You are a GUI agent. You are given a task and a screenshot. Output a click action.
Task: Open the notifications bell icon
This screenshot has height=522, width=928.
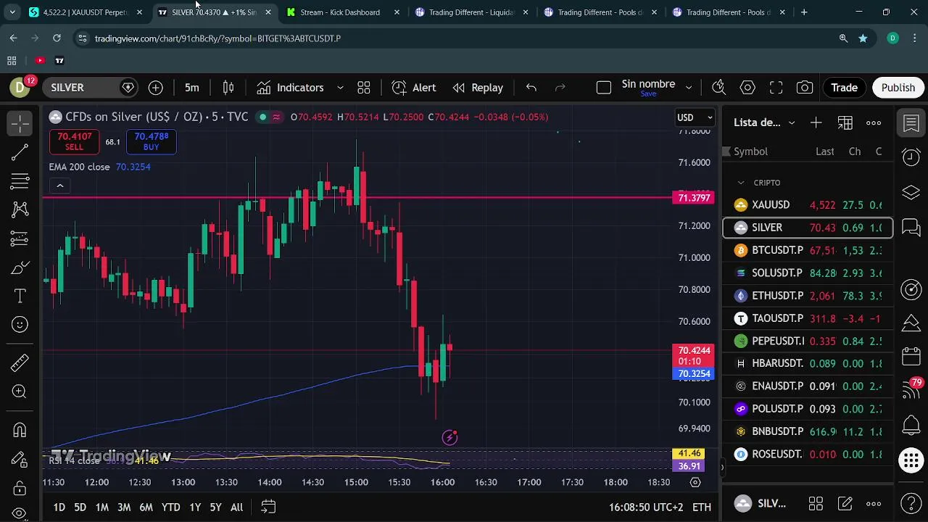click(911, 426)
